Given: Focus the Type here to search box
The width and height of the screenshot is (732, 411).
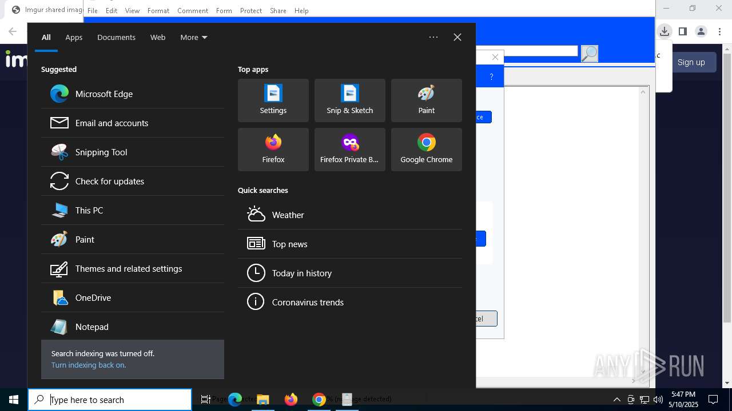Looking at the screenshot, I should 110,400.
